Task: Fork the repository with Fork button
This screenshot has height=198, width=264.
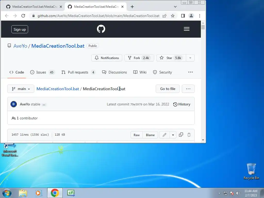Action: point(139,58)
